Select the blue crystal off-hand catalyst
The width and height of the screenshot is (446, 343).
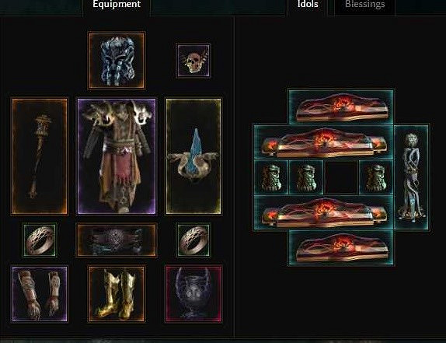[x=193, y=156]
